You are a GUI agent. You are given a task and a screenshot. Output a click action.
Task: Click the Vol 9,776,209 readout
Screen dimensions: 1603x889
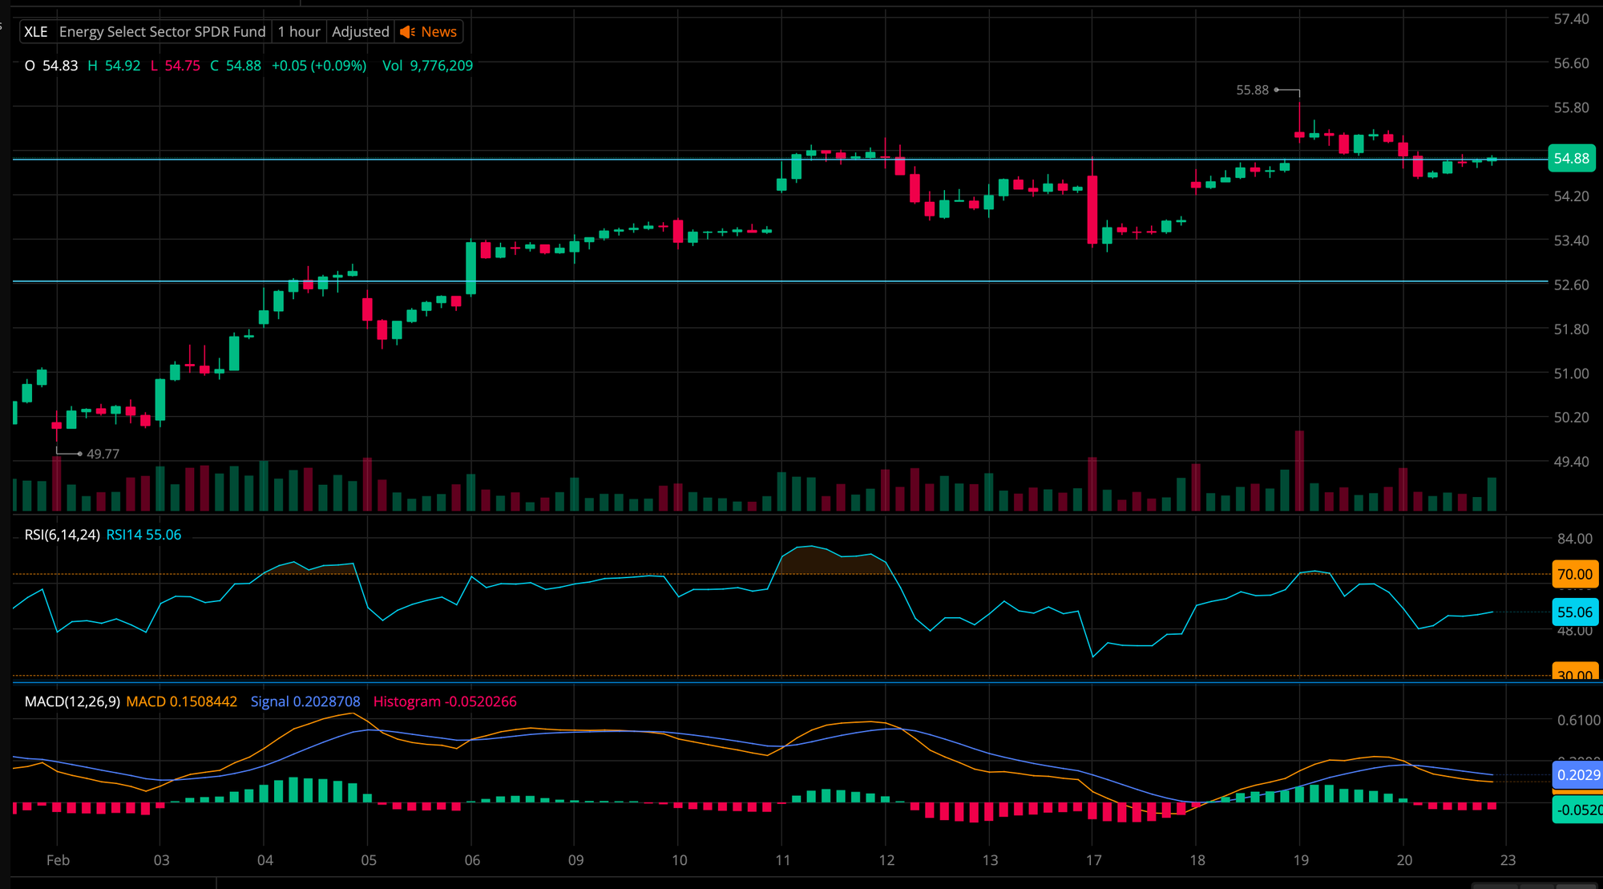tap(427, 66)
